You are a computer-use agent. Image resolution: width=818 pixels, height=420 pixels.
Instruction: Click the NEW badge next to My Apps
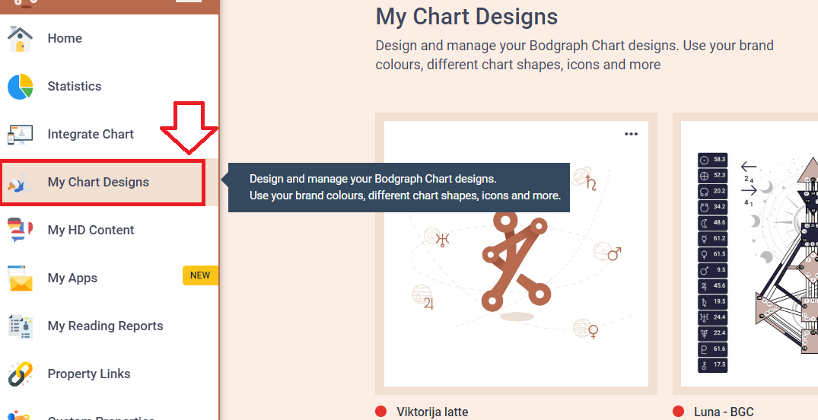200,275
